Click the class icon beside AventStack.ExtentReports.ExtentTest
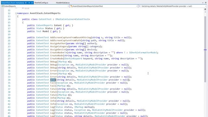The image size is (208, 117). pyautogui.click(x=71, y=6)
